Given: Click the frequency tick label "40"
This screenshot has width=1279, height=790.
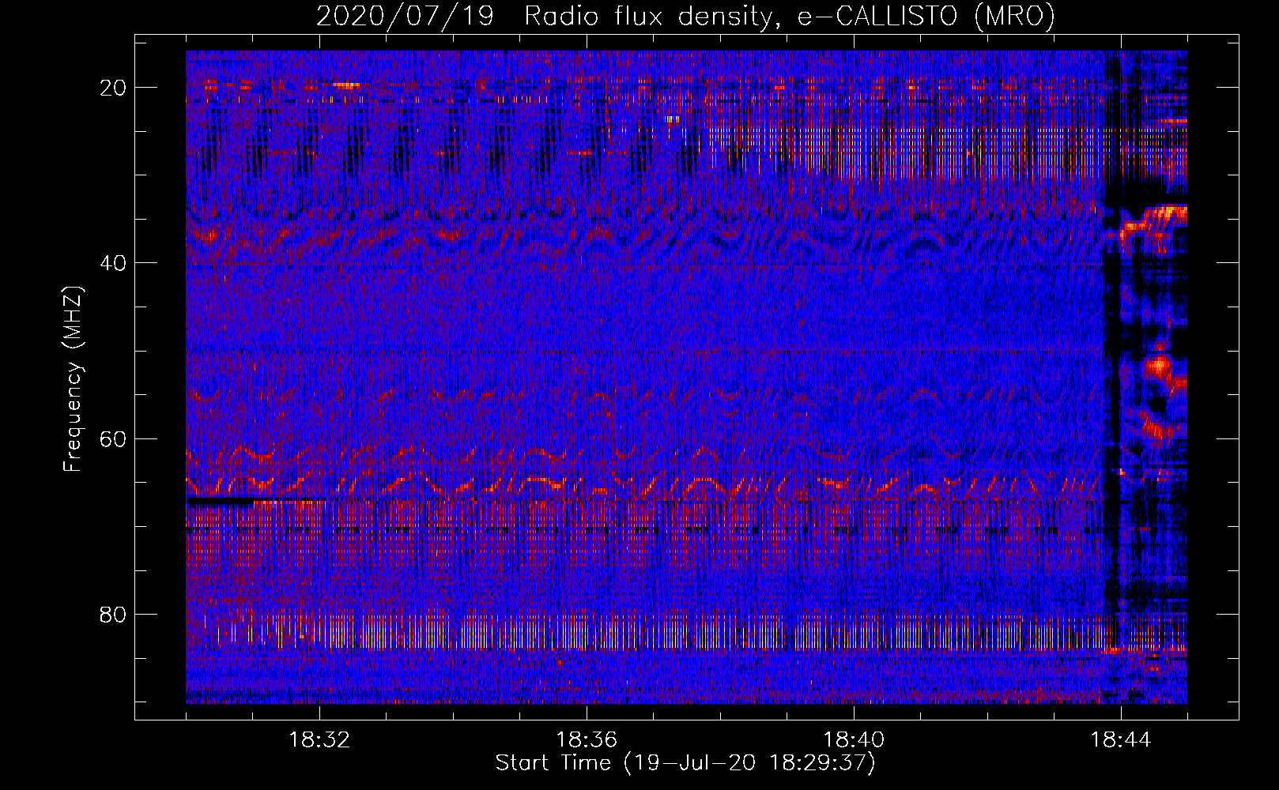Looking at the screenshot, I should (x=114, y=263).
